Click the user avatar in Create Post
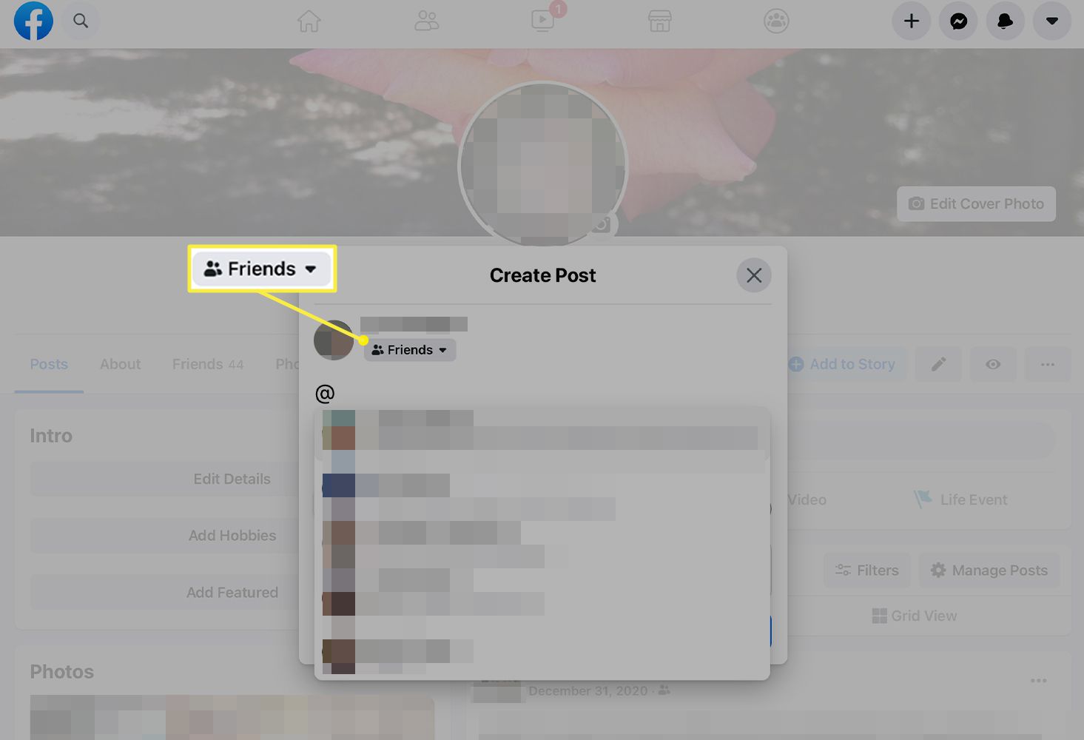 334,340
